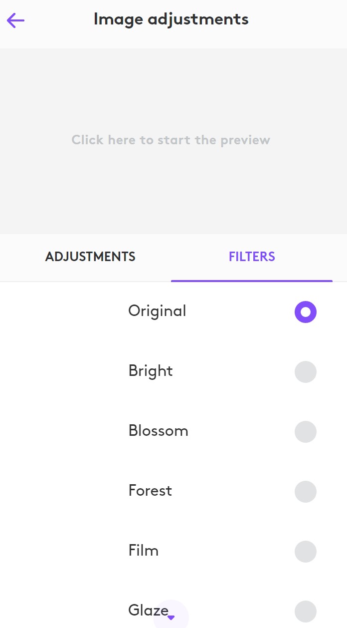
Task: Activate the Glaze filter radio button
Action: click(x=306, y=612)
